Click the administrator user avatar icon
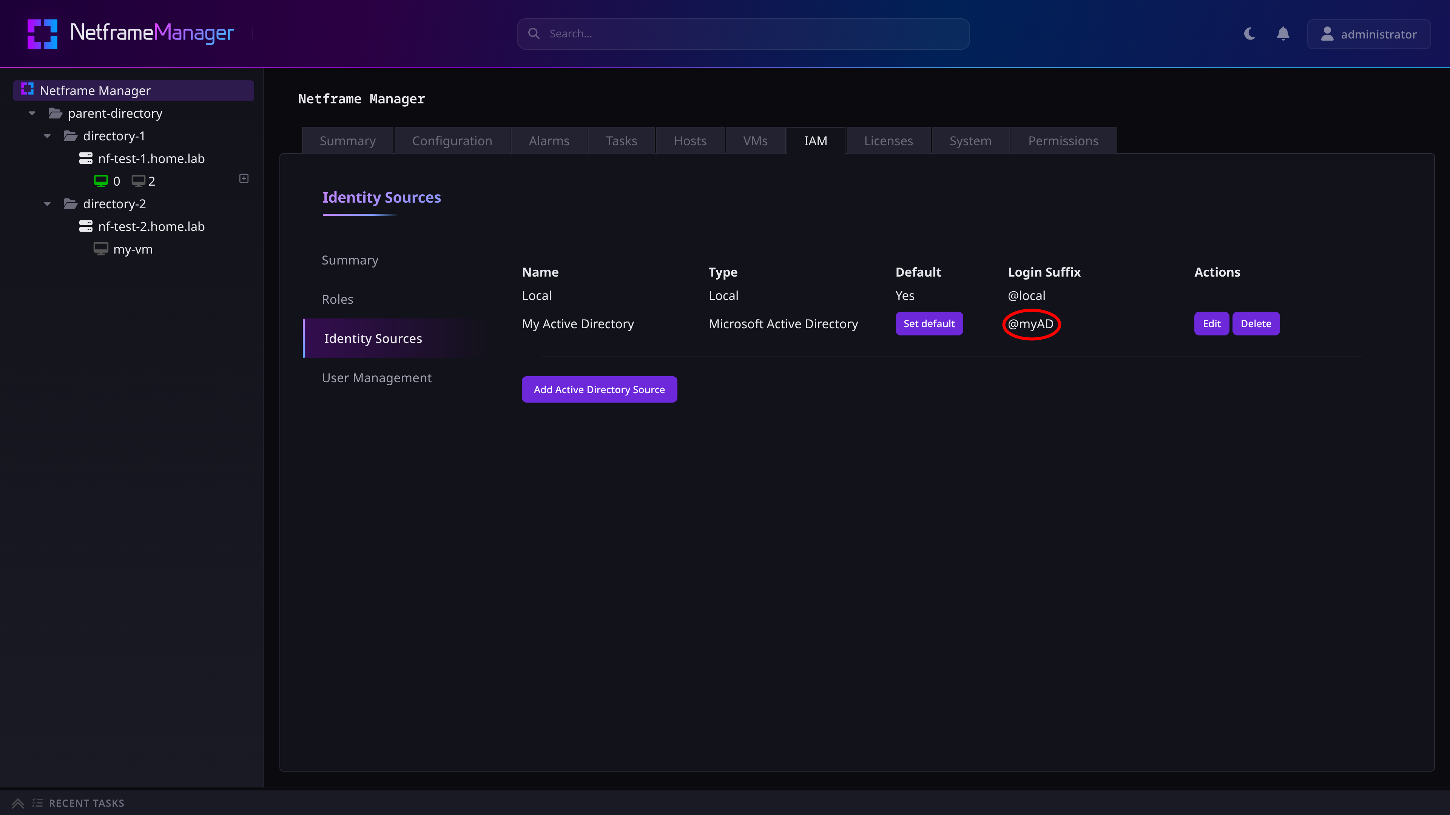 pos(1327,34)
